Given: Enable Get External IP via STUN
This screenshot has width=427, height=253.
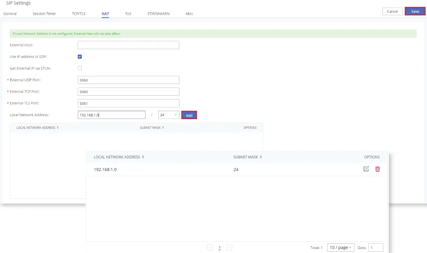Looking at the screenshot, I should 80,68.
